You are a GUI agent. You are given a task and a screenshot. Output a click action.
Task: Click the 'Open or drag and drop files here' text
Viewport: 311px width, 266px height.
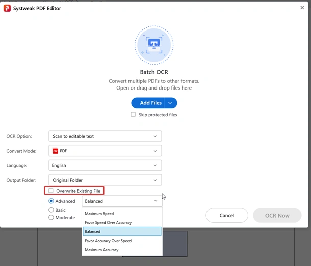[x=154, y=88]
